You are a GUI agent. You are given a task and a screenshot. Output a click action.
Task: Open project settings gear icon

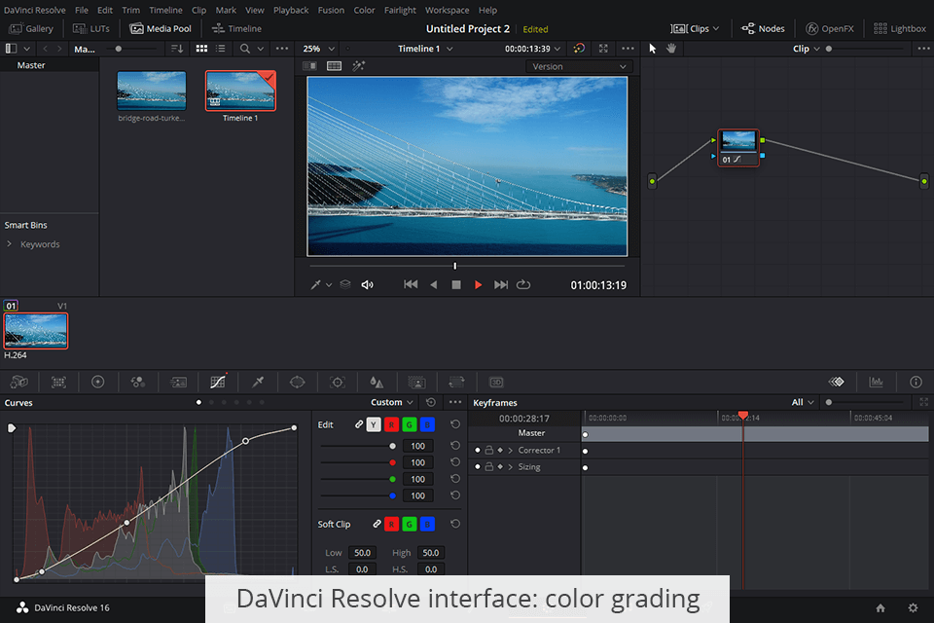913,608
